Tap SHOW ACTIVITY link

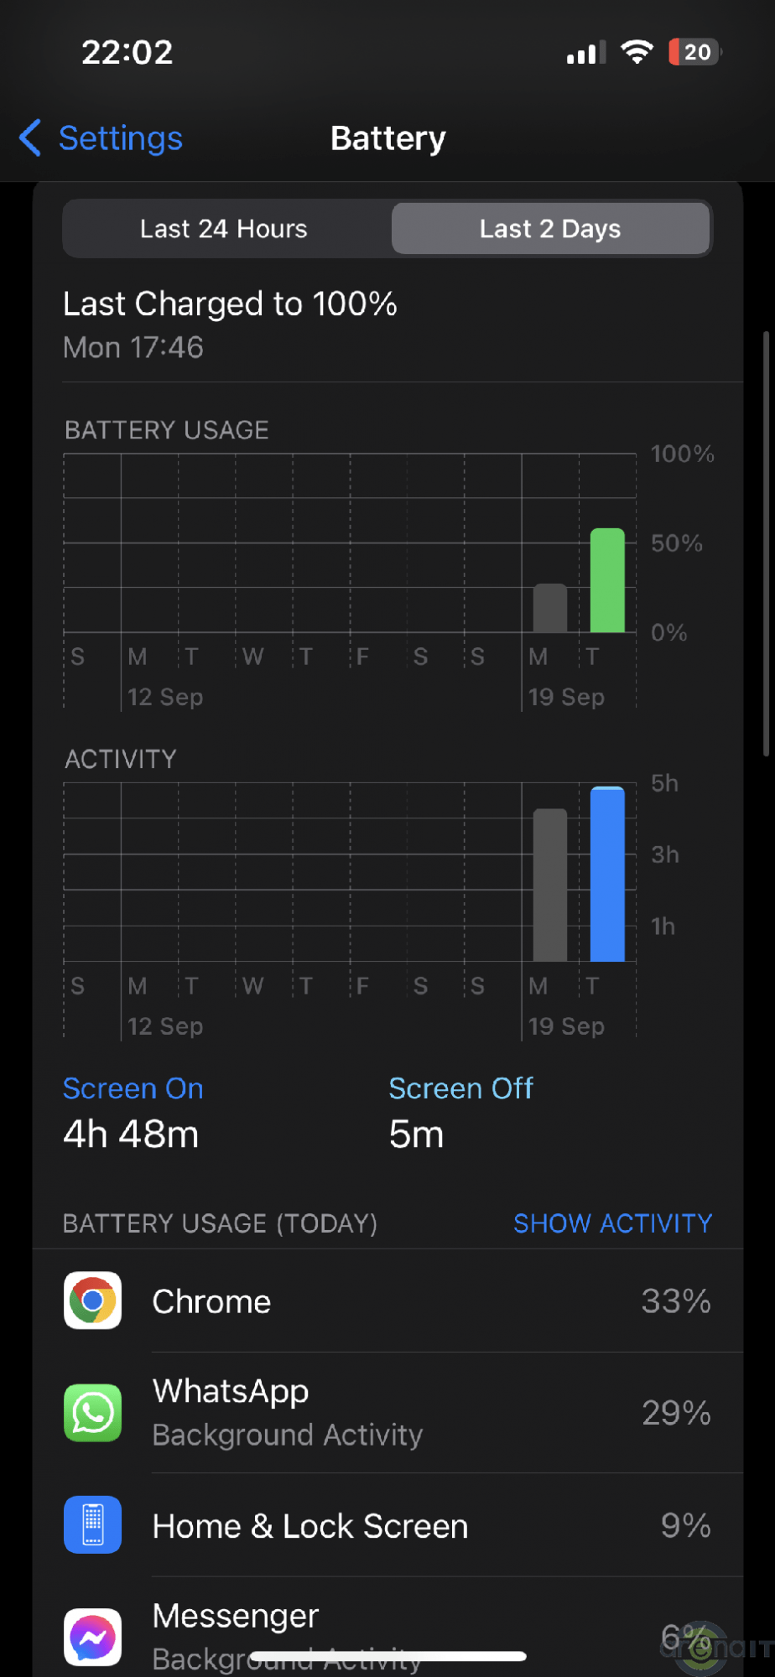612,1223
